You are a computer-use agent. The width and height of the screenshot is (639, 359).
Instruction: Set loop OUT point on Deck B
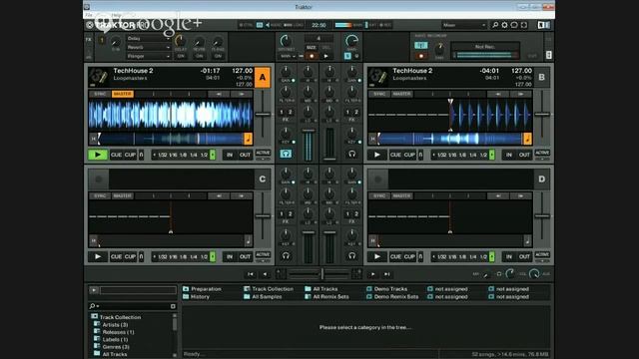coord(524,155)
